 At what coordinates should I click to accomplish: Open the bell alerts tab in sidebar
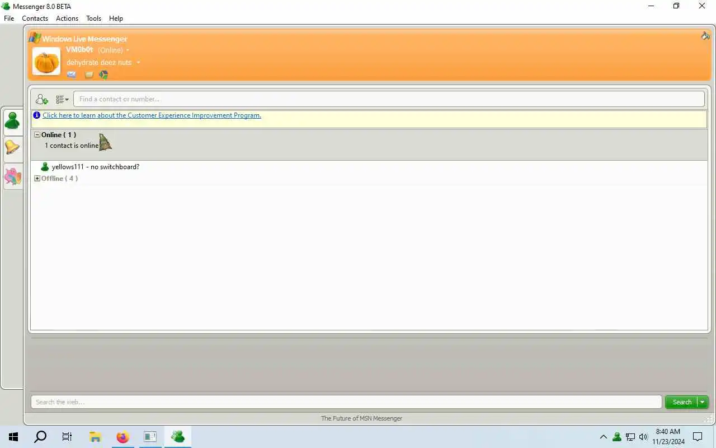coord(12,148)
